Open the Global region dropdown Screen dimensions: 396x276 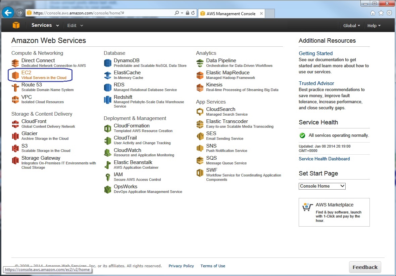(x=352, y=26)
